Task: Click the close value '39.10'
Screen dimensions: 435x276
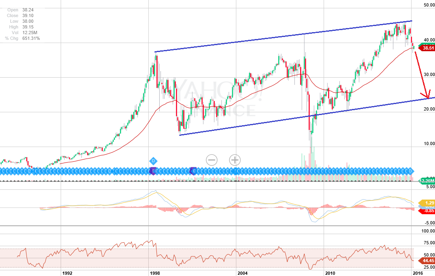Action: tap(28, 15)
